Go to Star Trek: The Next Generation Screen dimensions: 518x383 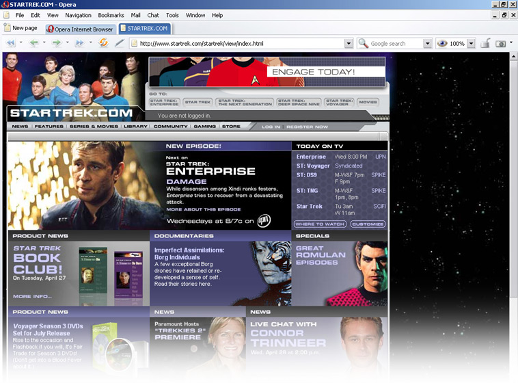pyautogui.click(x=245, y=102)
